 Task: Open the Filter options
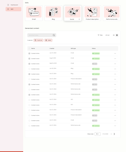coord(100,35)
